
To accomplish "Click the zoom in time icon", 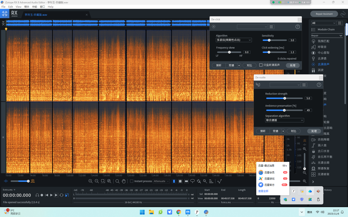I will pos(91,181).
